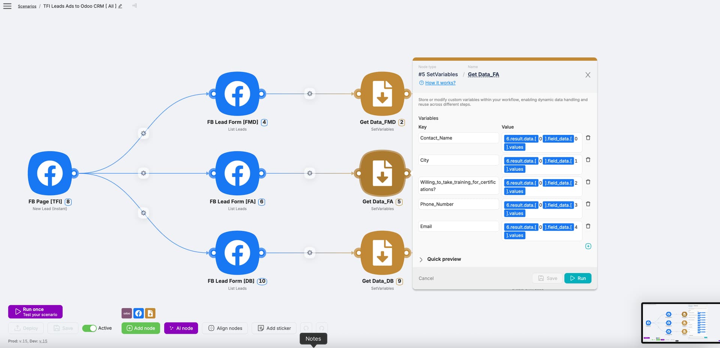Open gear between FA form and Get Data_FA
This screenshot has height=348, width=720.
[x=310, y=173]
